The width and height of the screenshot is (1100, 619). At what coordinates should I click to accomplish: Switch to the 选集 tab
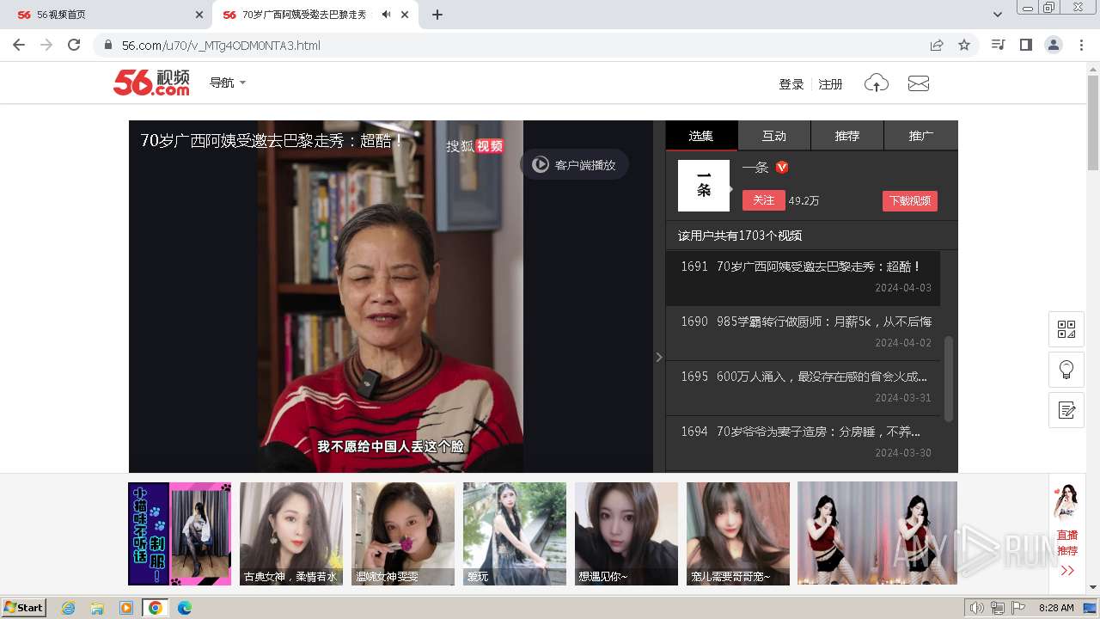[701, 136]
